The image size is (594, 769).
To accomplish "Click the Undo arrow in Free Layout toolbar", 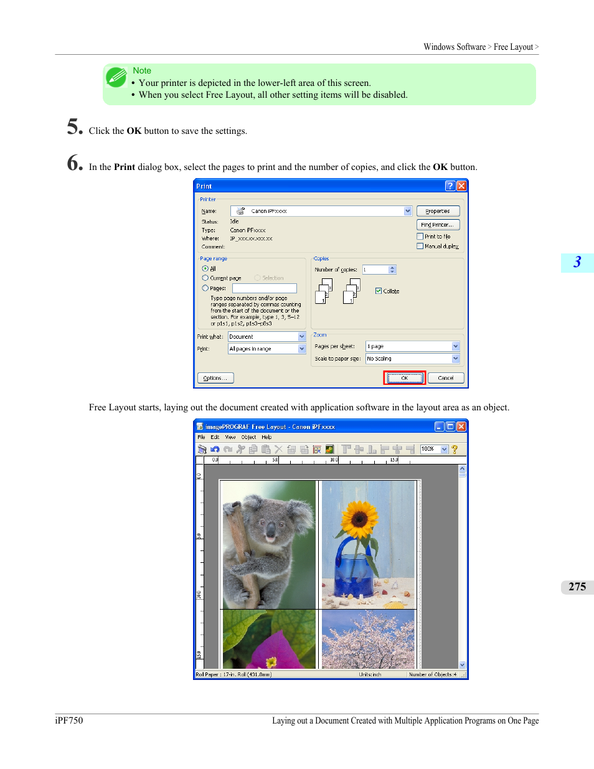I will [215, 449].
